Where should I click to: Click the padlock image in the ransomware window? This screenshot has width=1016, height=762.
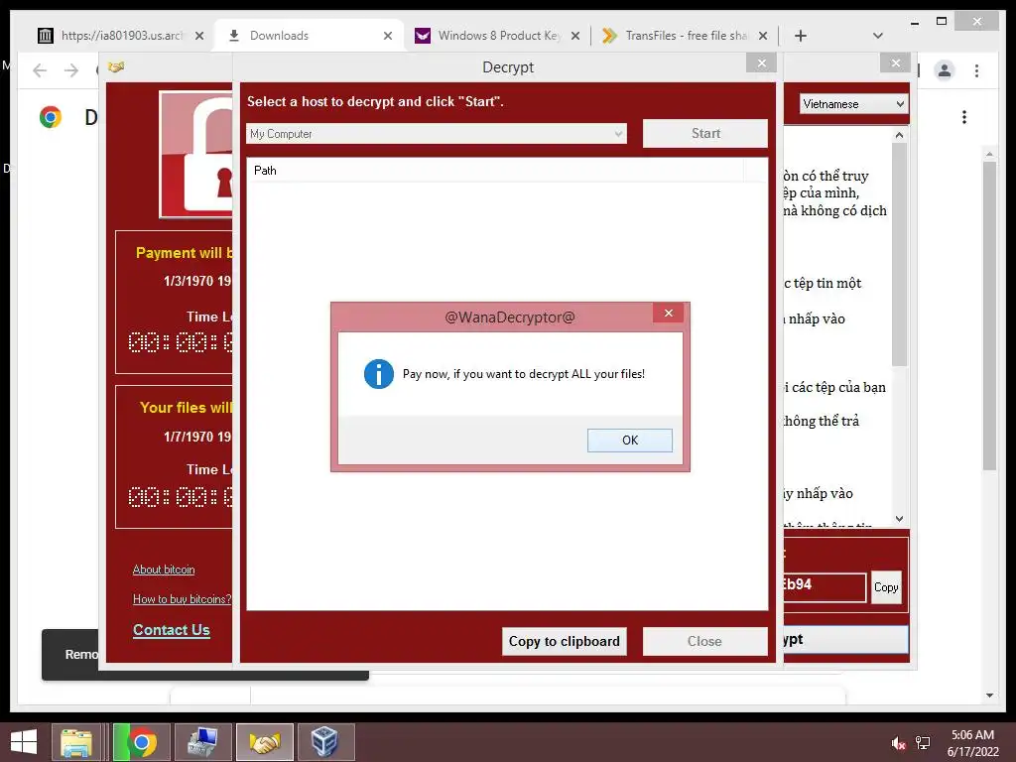pos(196,154)
